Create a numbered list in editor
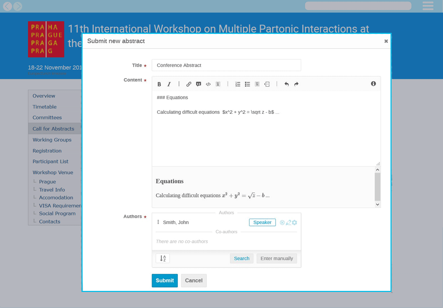 [x=238, y=84]
